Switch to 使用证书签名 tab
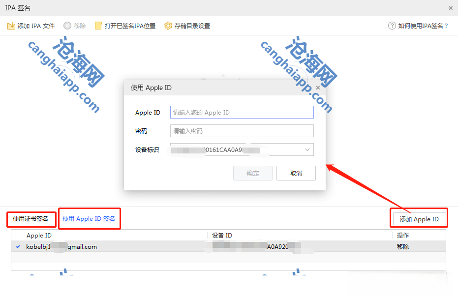The width and height of the screenshot is (458, 300). click(x=31, y=219)
